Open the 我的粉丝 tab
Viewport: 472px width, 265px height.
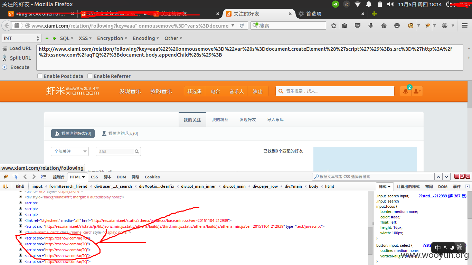[x=220, y=120]
